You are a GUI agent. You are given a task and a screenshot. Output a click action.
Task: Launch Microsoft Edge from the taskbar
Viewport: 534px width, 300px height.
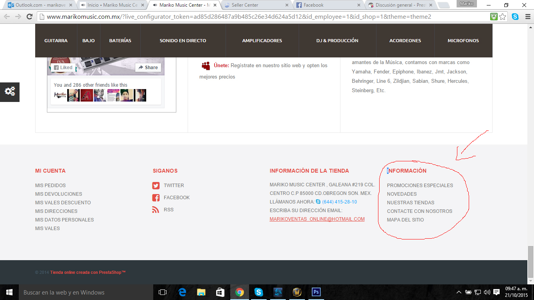[x=182, y=292]
